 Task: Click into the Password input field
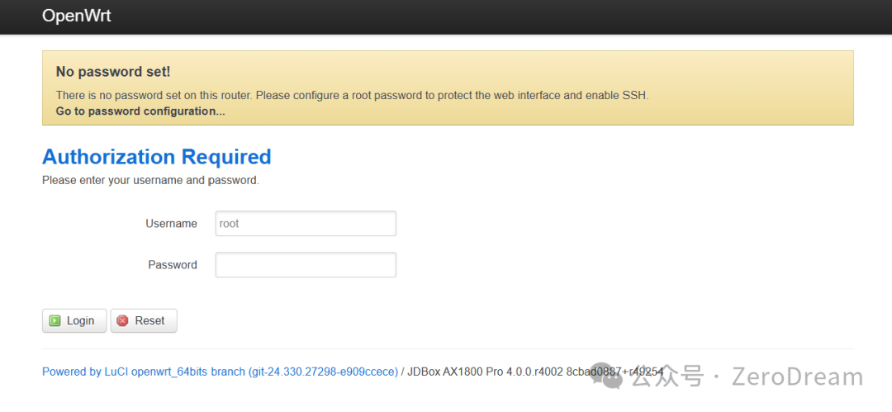tap(306, 265)
